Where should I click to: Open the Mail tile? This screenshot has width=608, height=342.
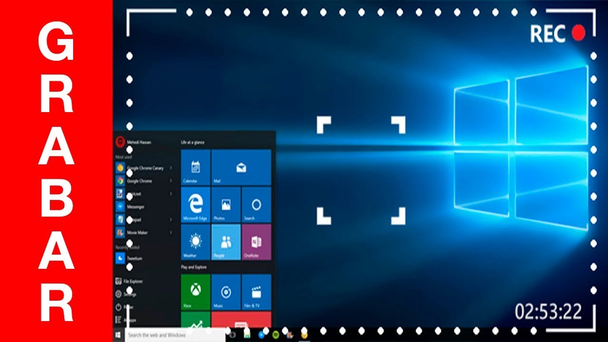pyautogui.click(x=241, y=167)
